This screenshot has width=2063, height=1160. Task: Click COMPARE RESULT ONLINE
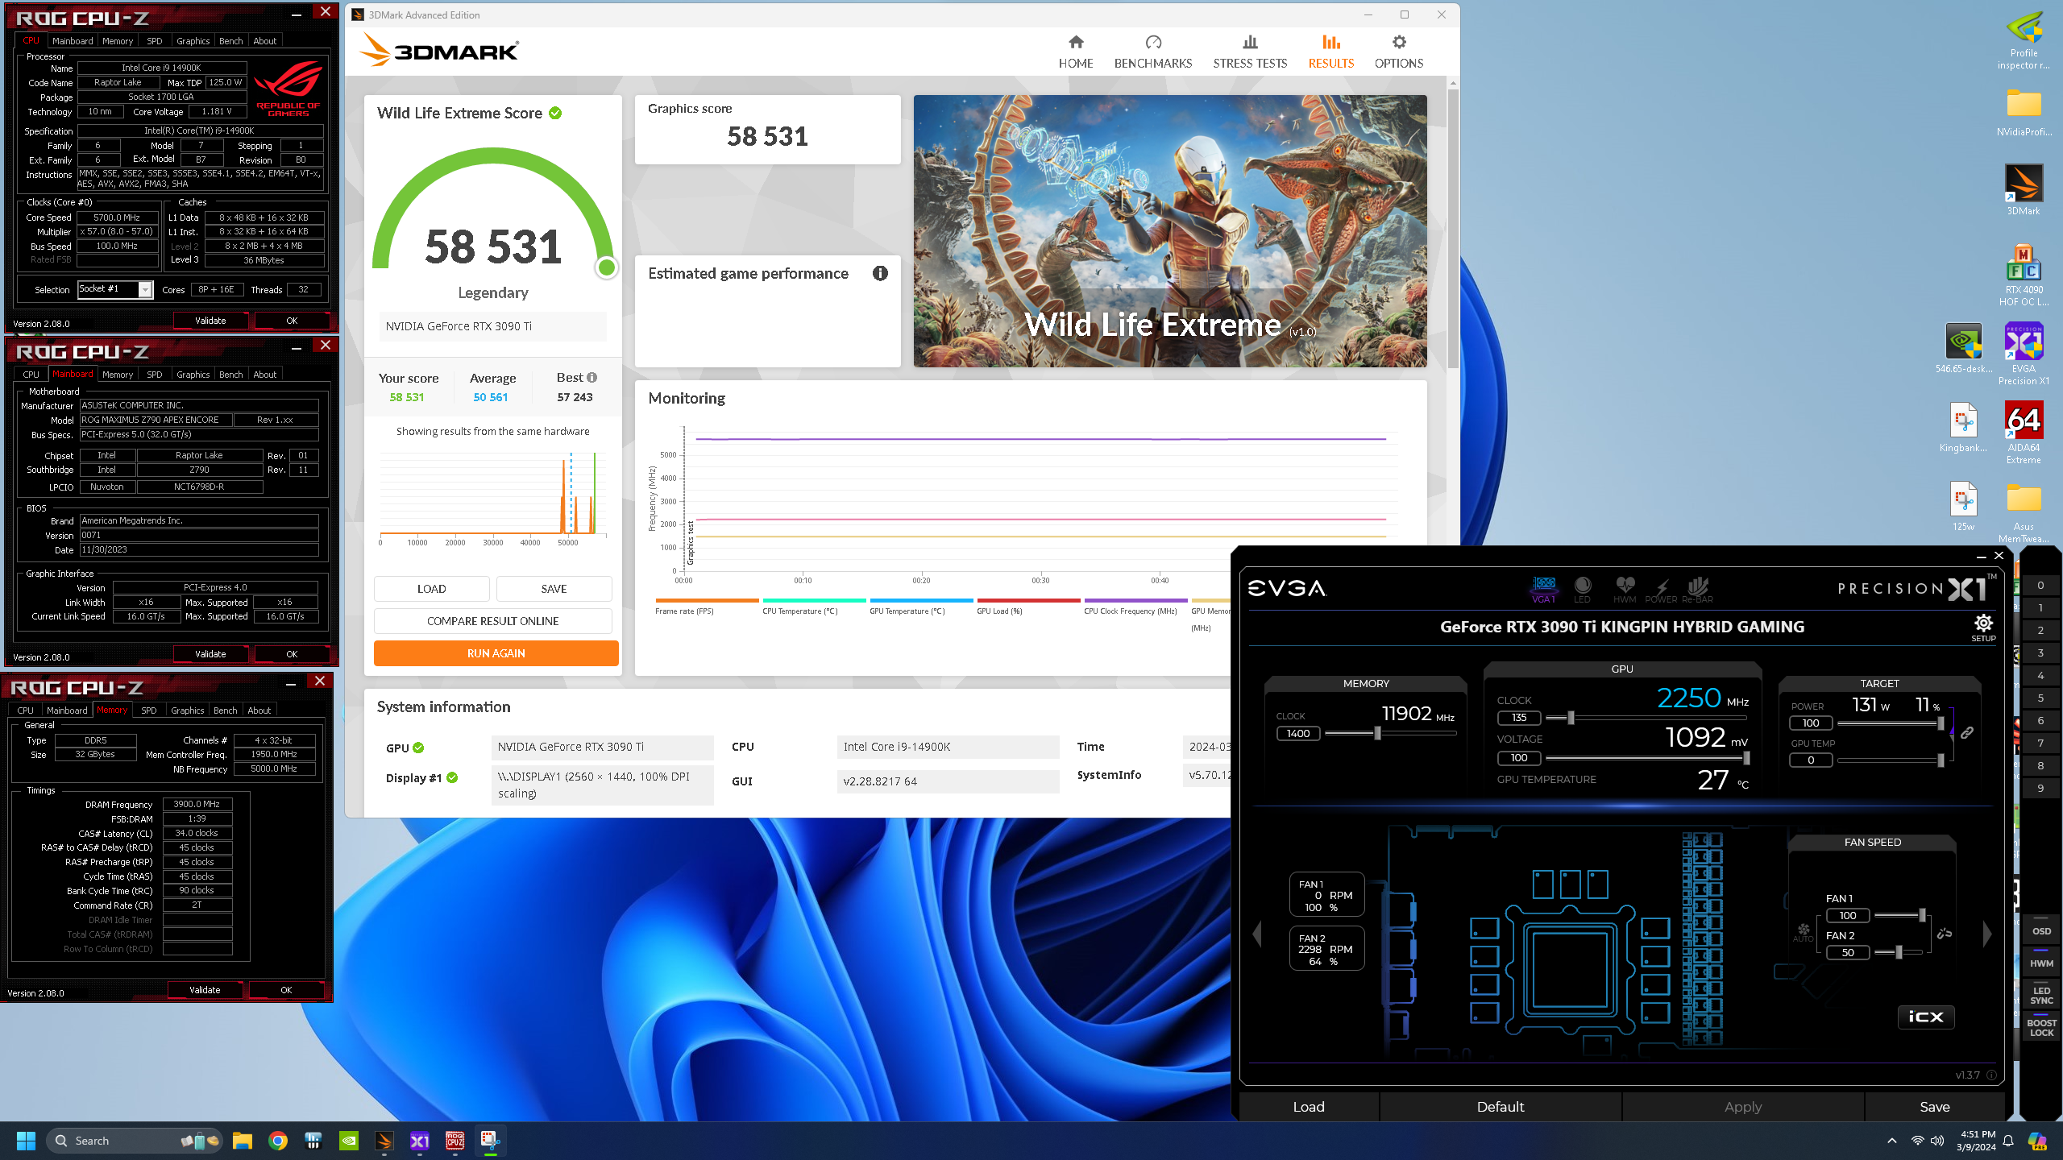coord(493,621)
